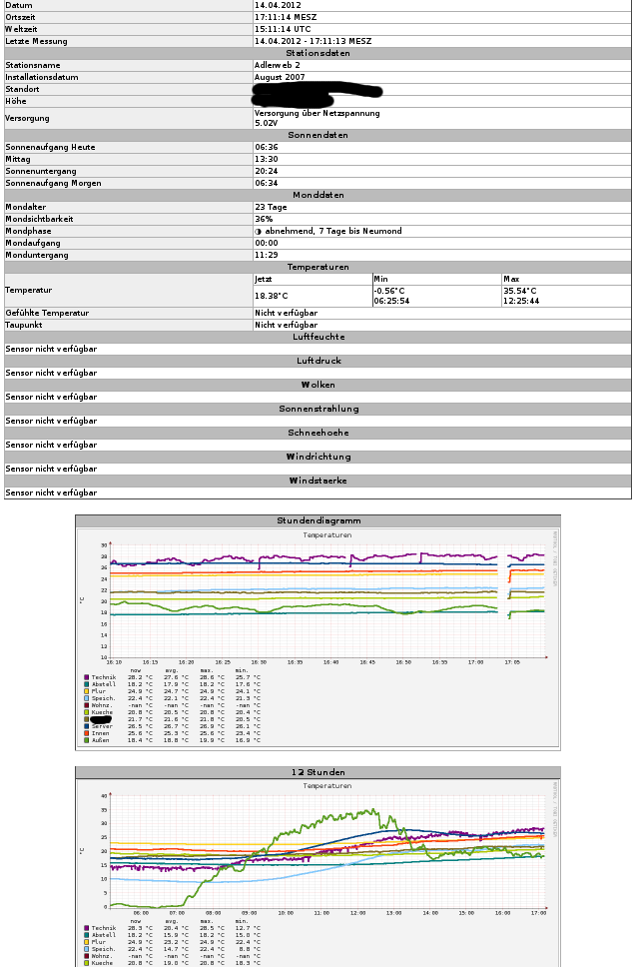Click Außen now value 18.4 °C in Stundendiagramm
The width and height of the screenshot is (641, 967).
tap(140, 740)
